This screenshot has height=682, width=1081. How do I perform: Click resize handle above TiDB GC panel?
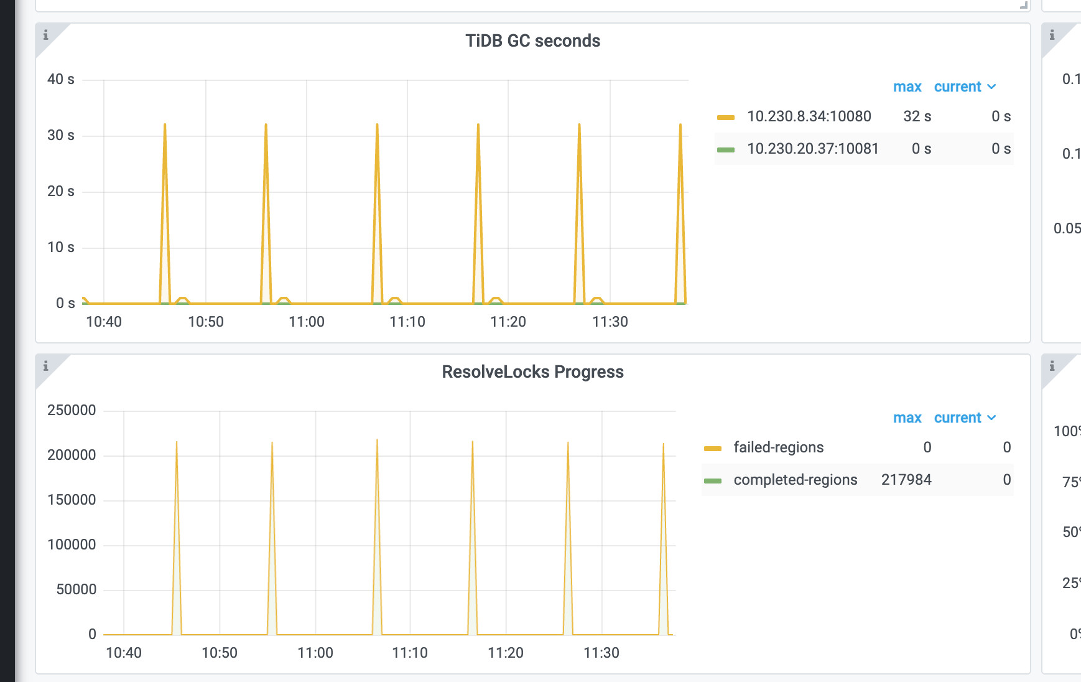tap(1024, 5)
